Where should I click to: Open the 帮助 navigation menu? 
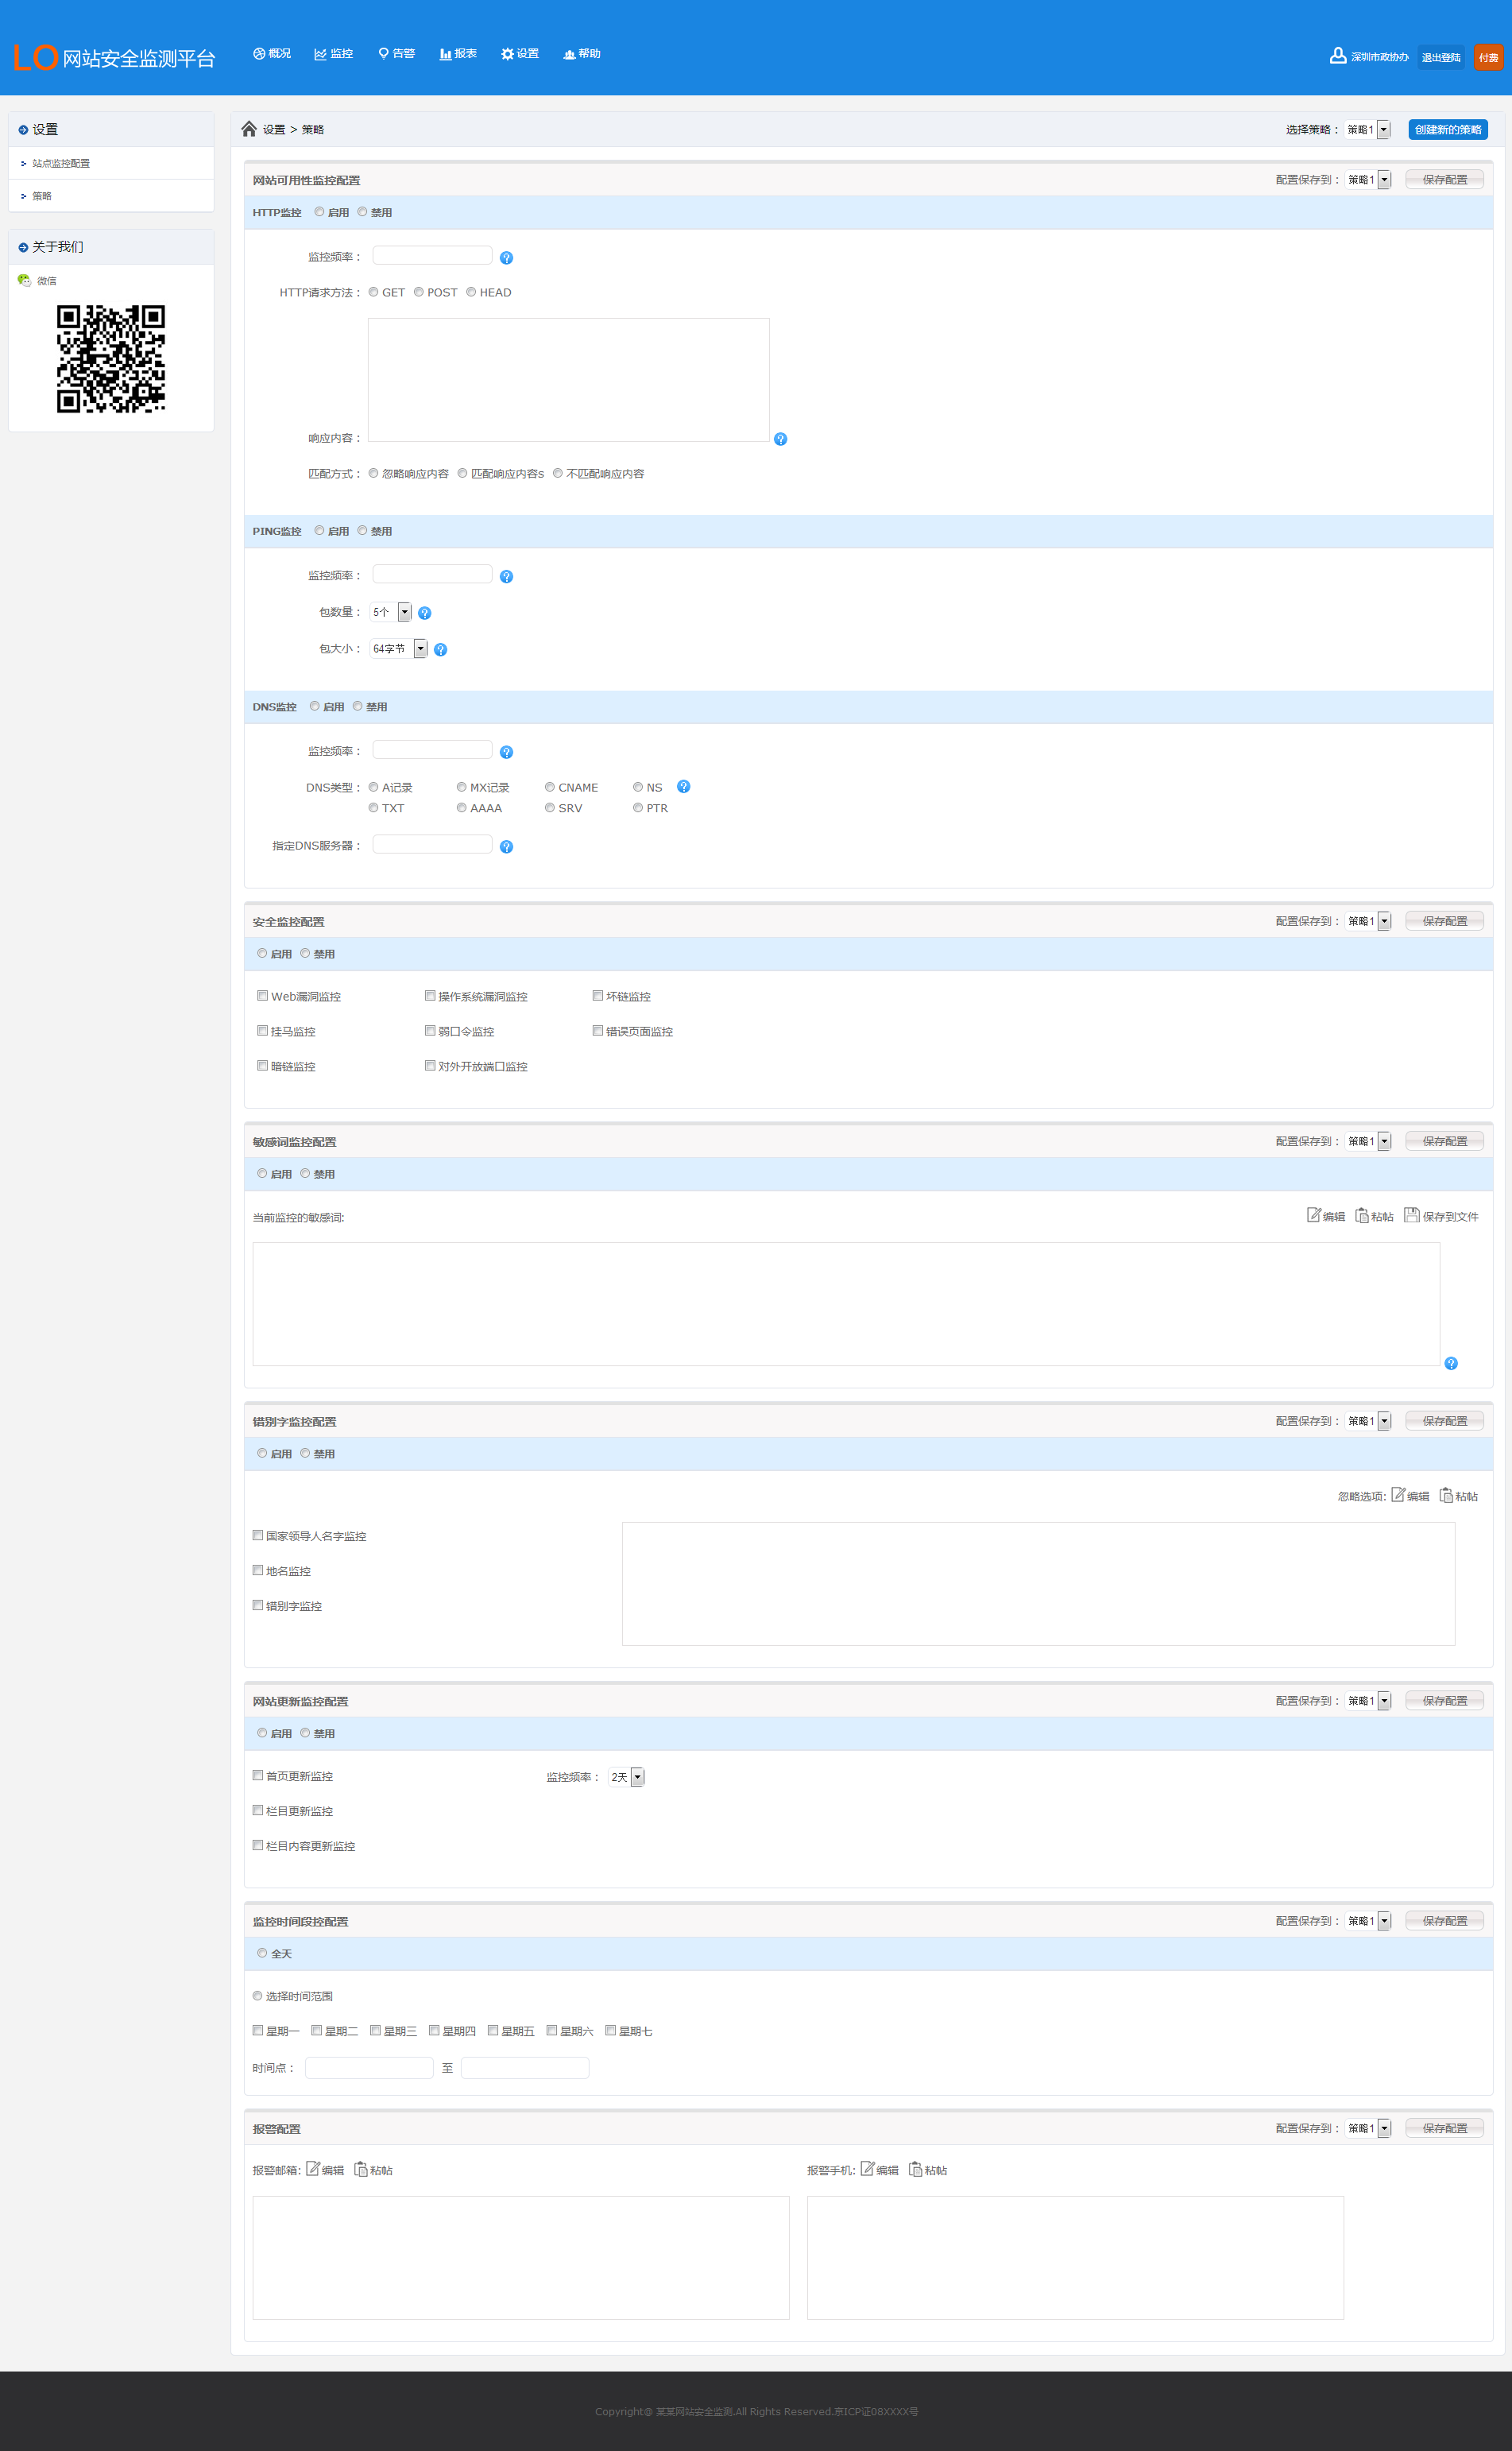[582, 54]
